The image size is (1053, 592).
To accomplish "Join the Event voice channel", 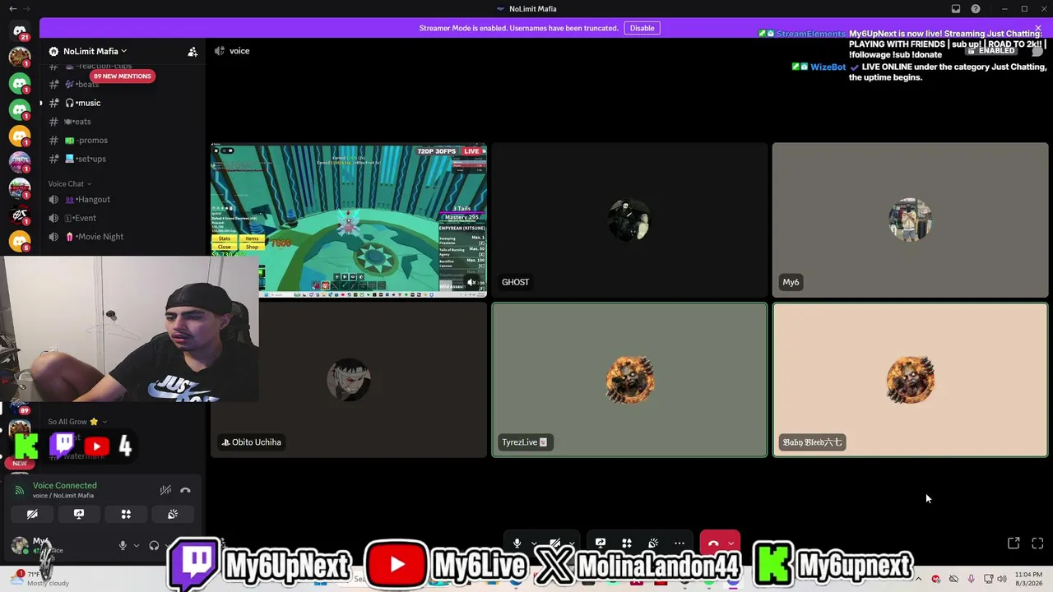I will 122,218.
